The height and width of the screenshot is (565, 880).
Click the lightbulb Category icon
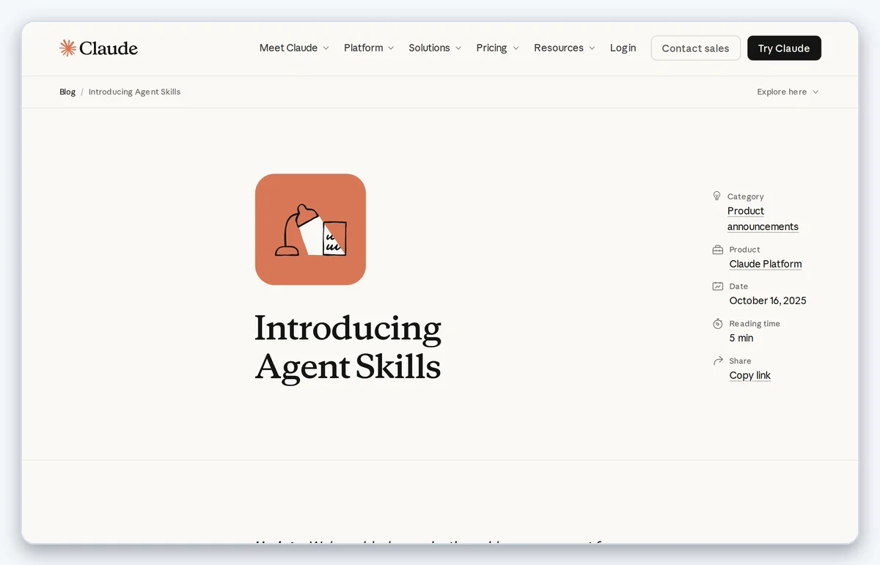coord(717,196)
